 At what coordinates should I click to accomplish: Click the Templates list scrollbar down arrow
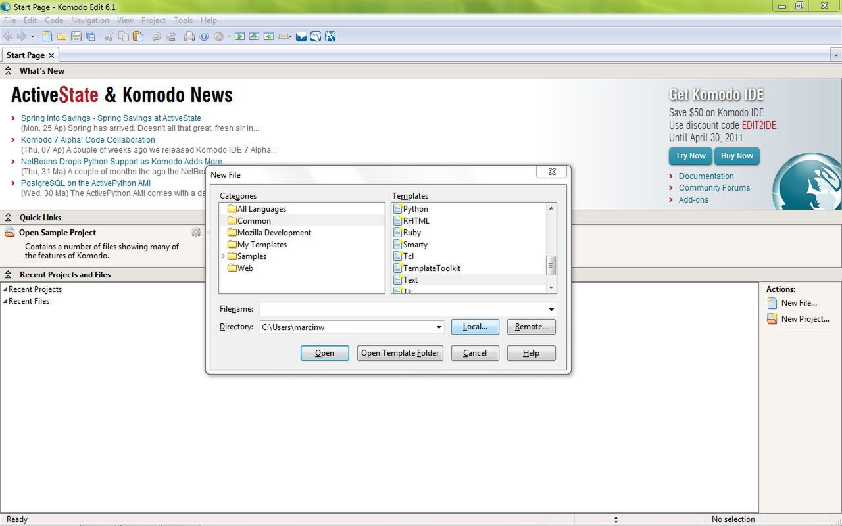551,287
